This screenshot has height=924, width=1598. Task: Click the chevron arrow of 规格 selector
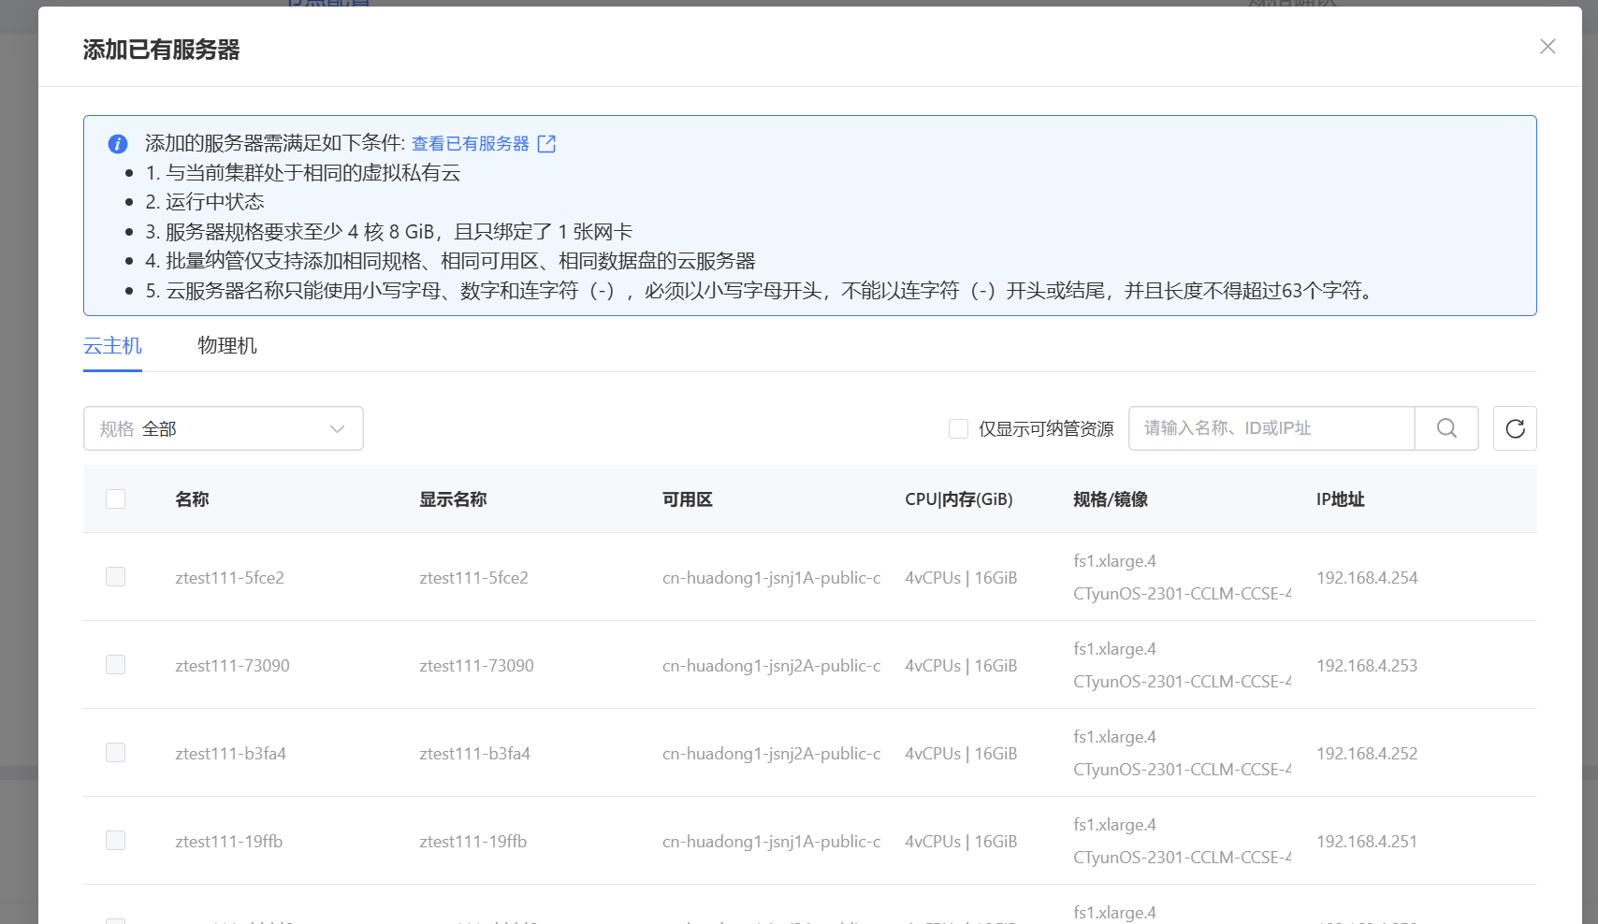coord(338,429)
